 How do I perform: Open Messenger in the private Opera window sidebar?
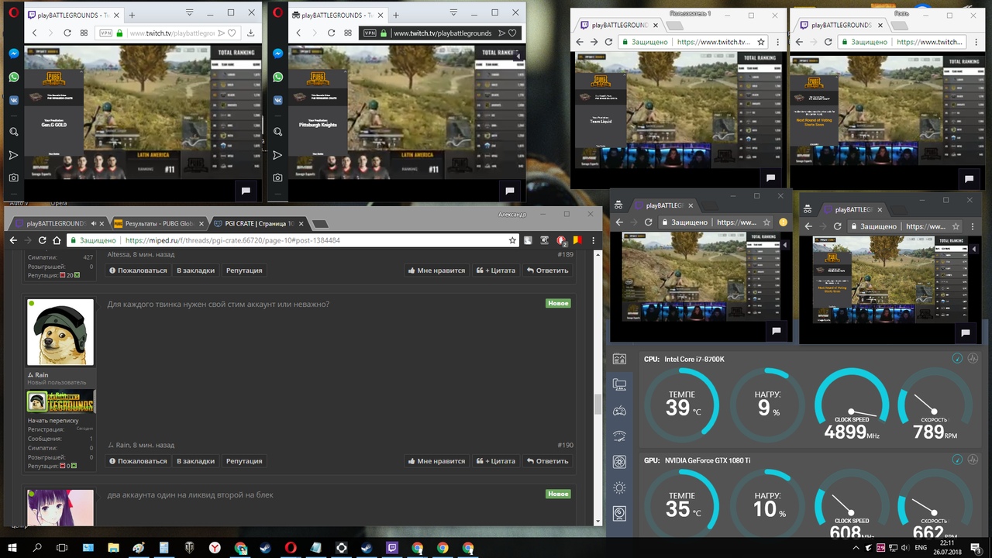pos(277,53)
